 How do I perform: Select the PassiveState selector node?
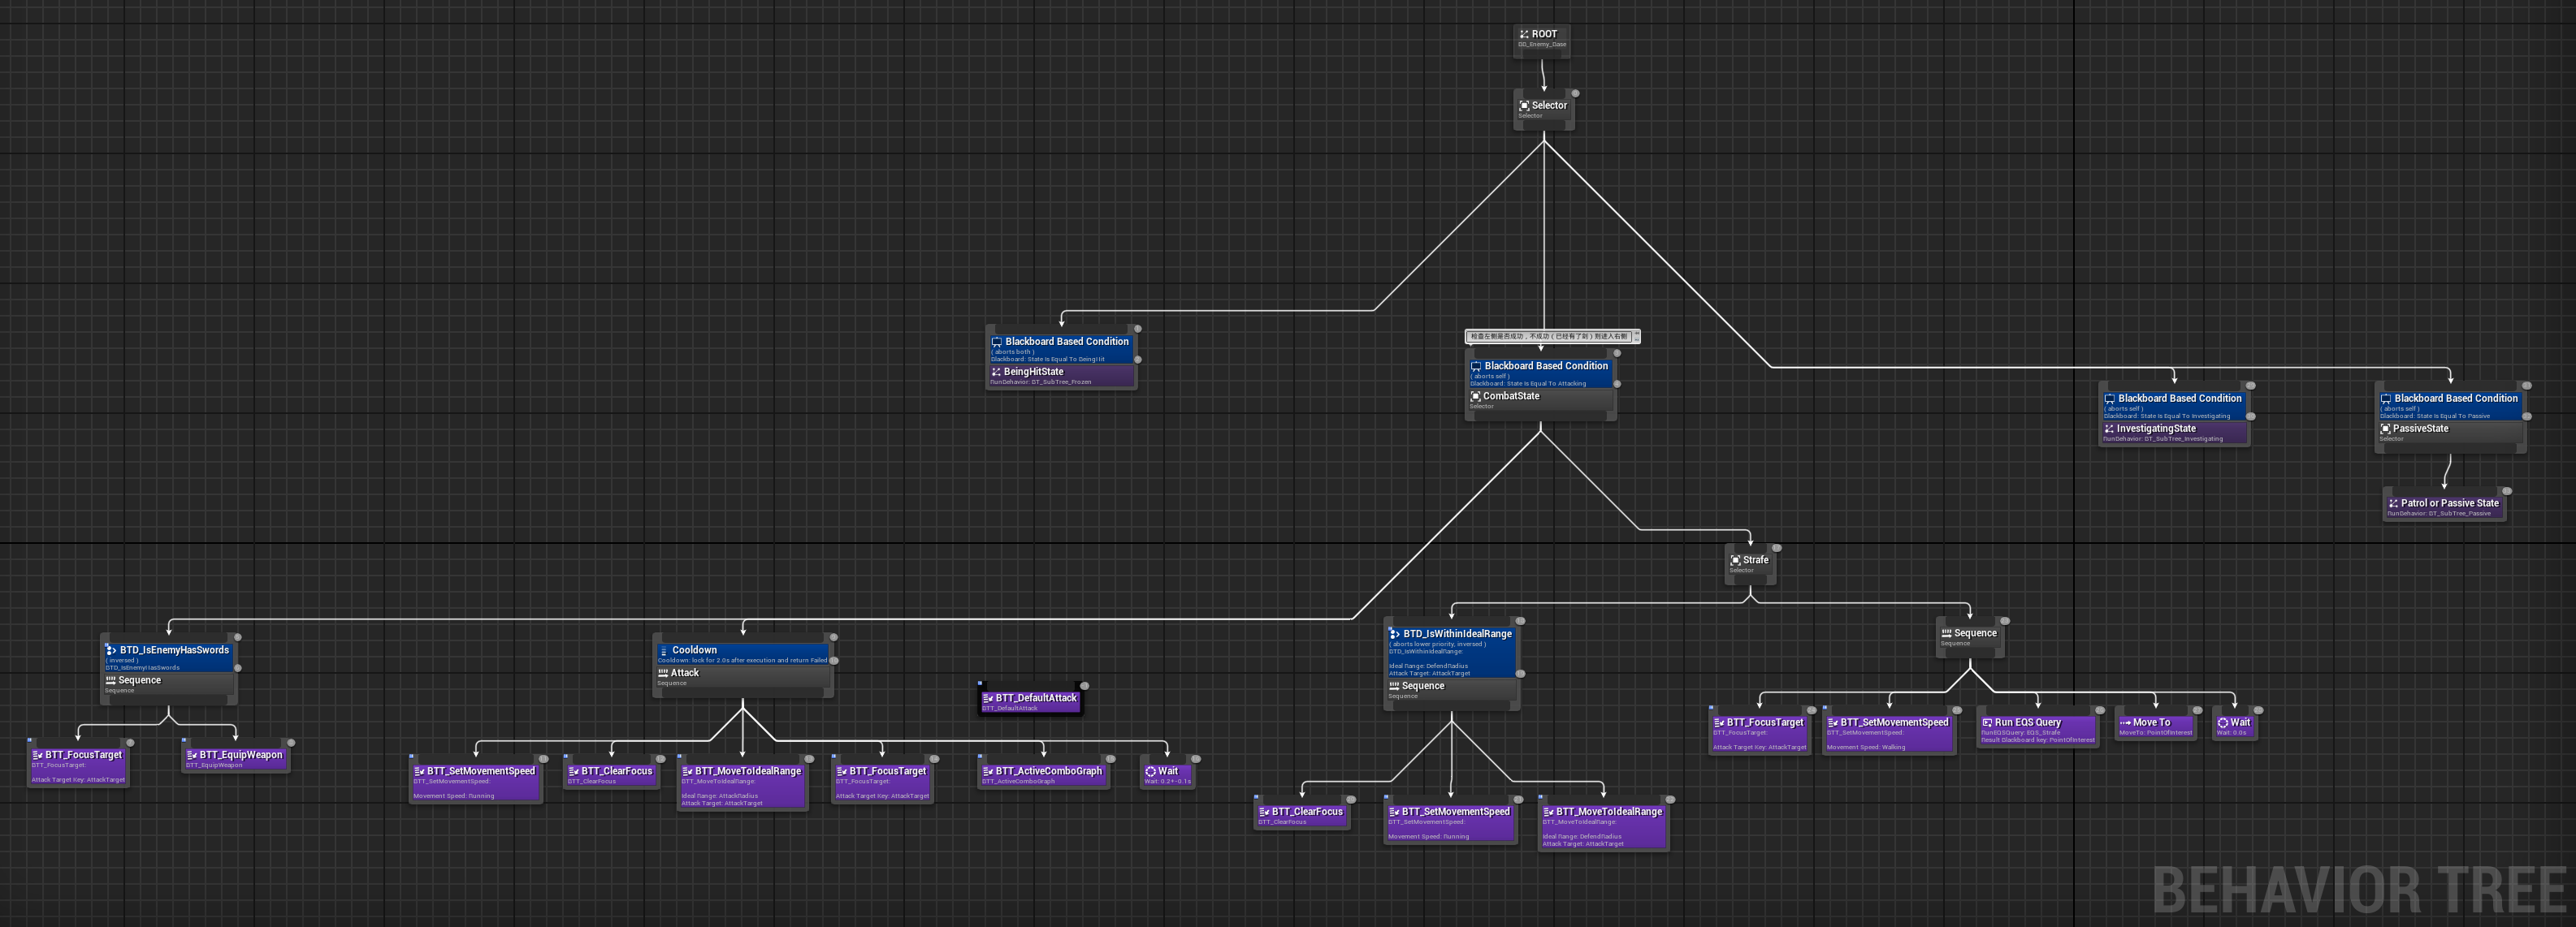[x=2450, y=433]
